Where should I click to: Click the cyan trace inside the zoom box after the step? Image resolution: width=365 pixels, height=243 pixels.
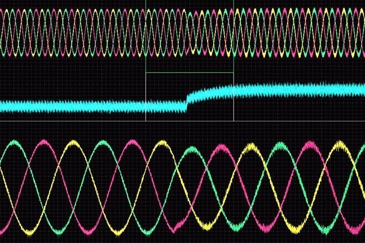click(x=212, y=91)
